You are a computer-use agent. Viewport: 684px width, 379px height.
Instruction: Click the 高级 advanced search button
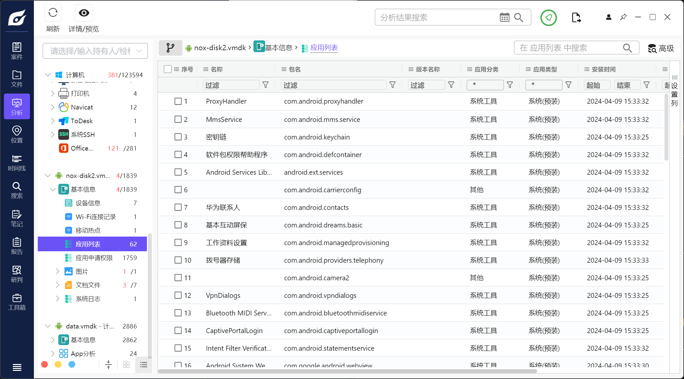(661, 48)
